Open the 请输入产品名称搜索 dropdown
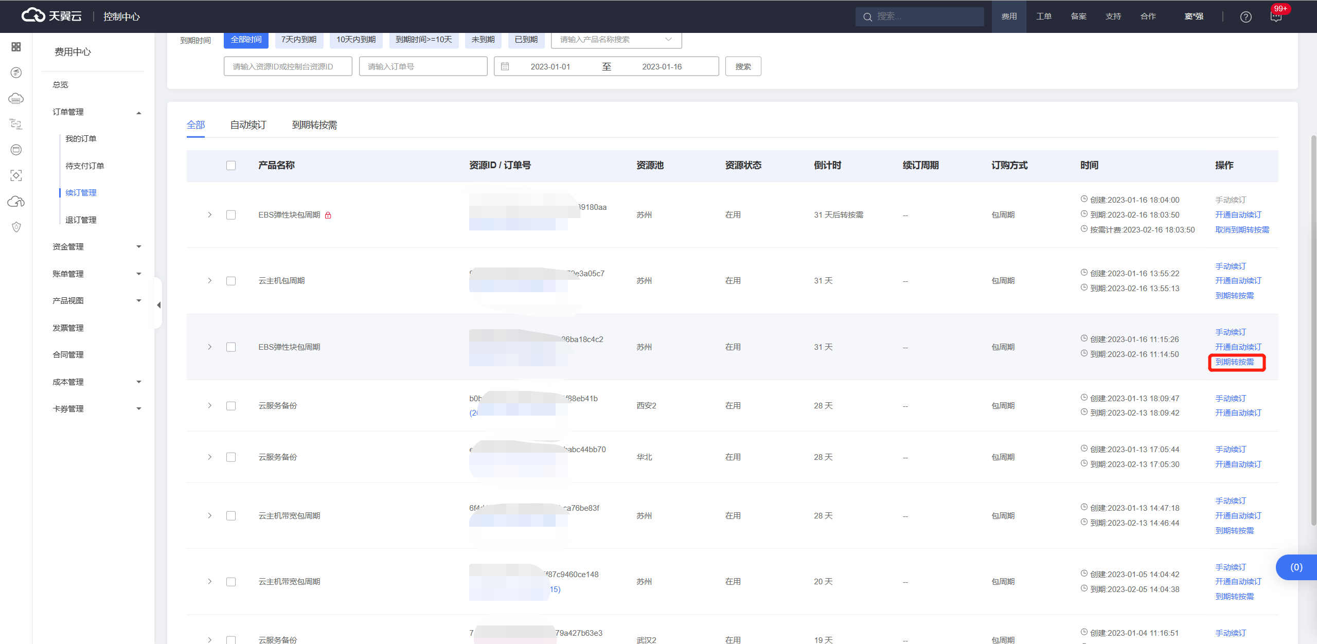The height and width of the screenshot is (644, 1317). tap(616, 40)
